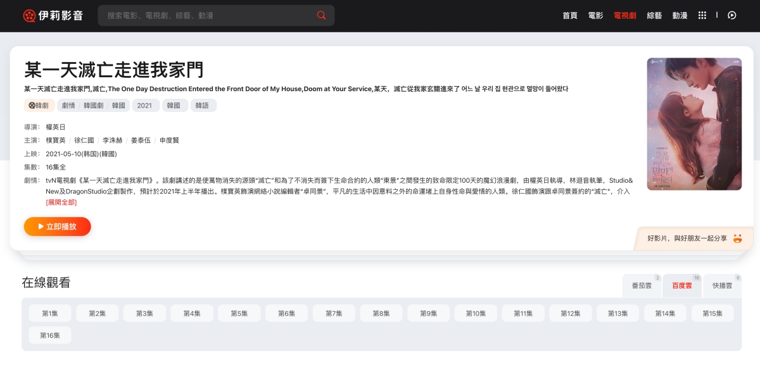Click the 韓國劇 genre tag

click(93, 106)
